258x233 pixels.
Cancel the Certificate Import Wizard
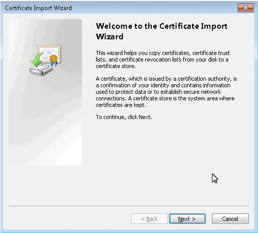(230, 219)
